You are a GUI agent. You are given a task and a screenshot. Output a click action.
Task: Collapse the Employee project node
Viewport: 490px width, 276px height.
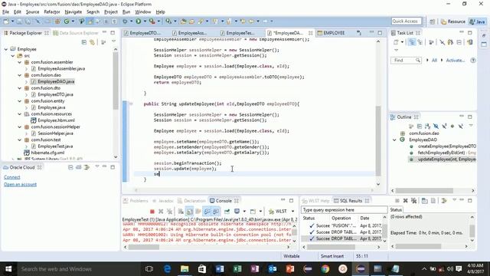[6, 49]
